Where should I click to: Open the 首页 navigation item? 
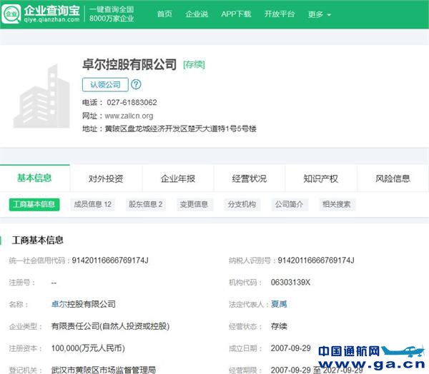tap(164, 14)
